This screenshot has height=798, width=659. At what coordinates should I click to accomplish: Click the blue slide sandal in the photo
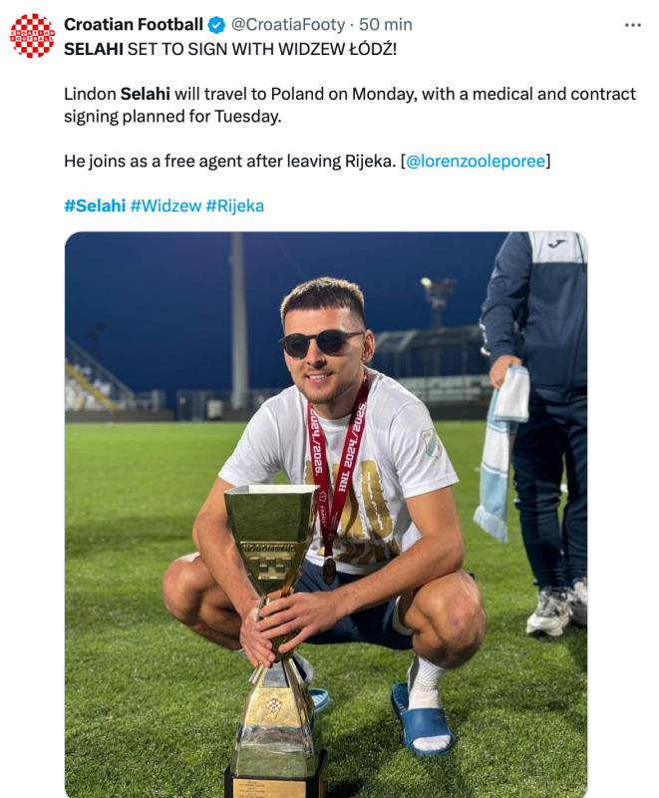pos(422,717)
